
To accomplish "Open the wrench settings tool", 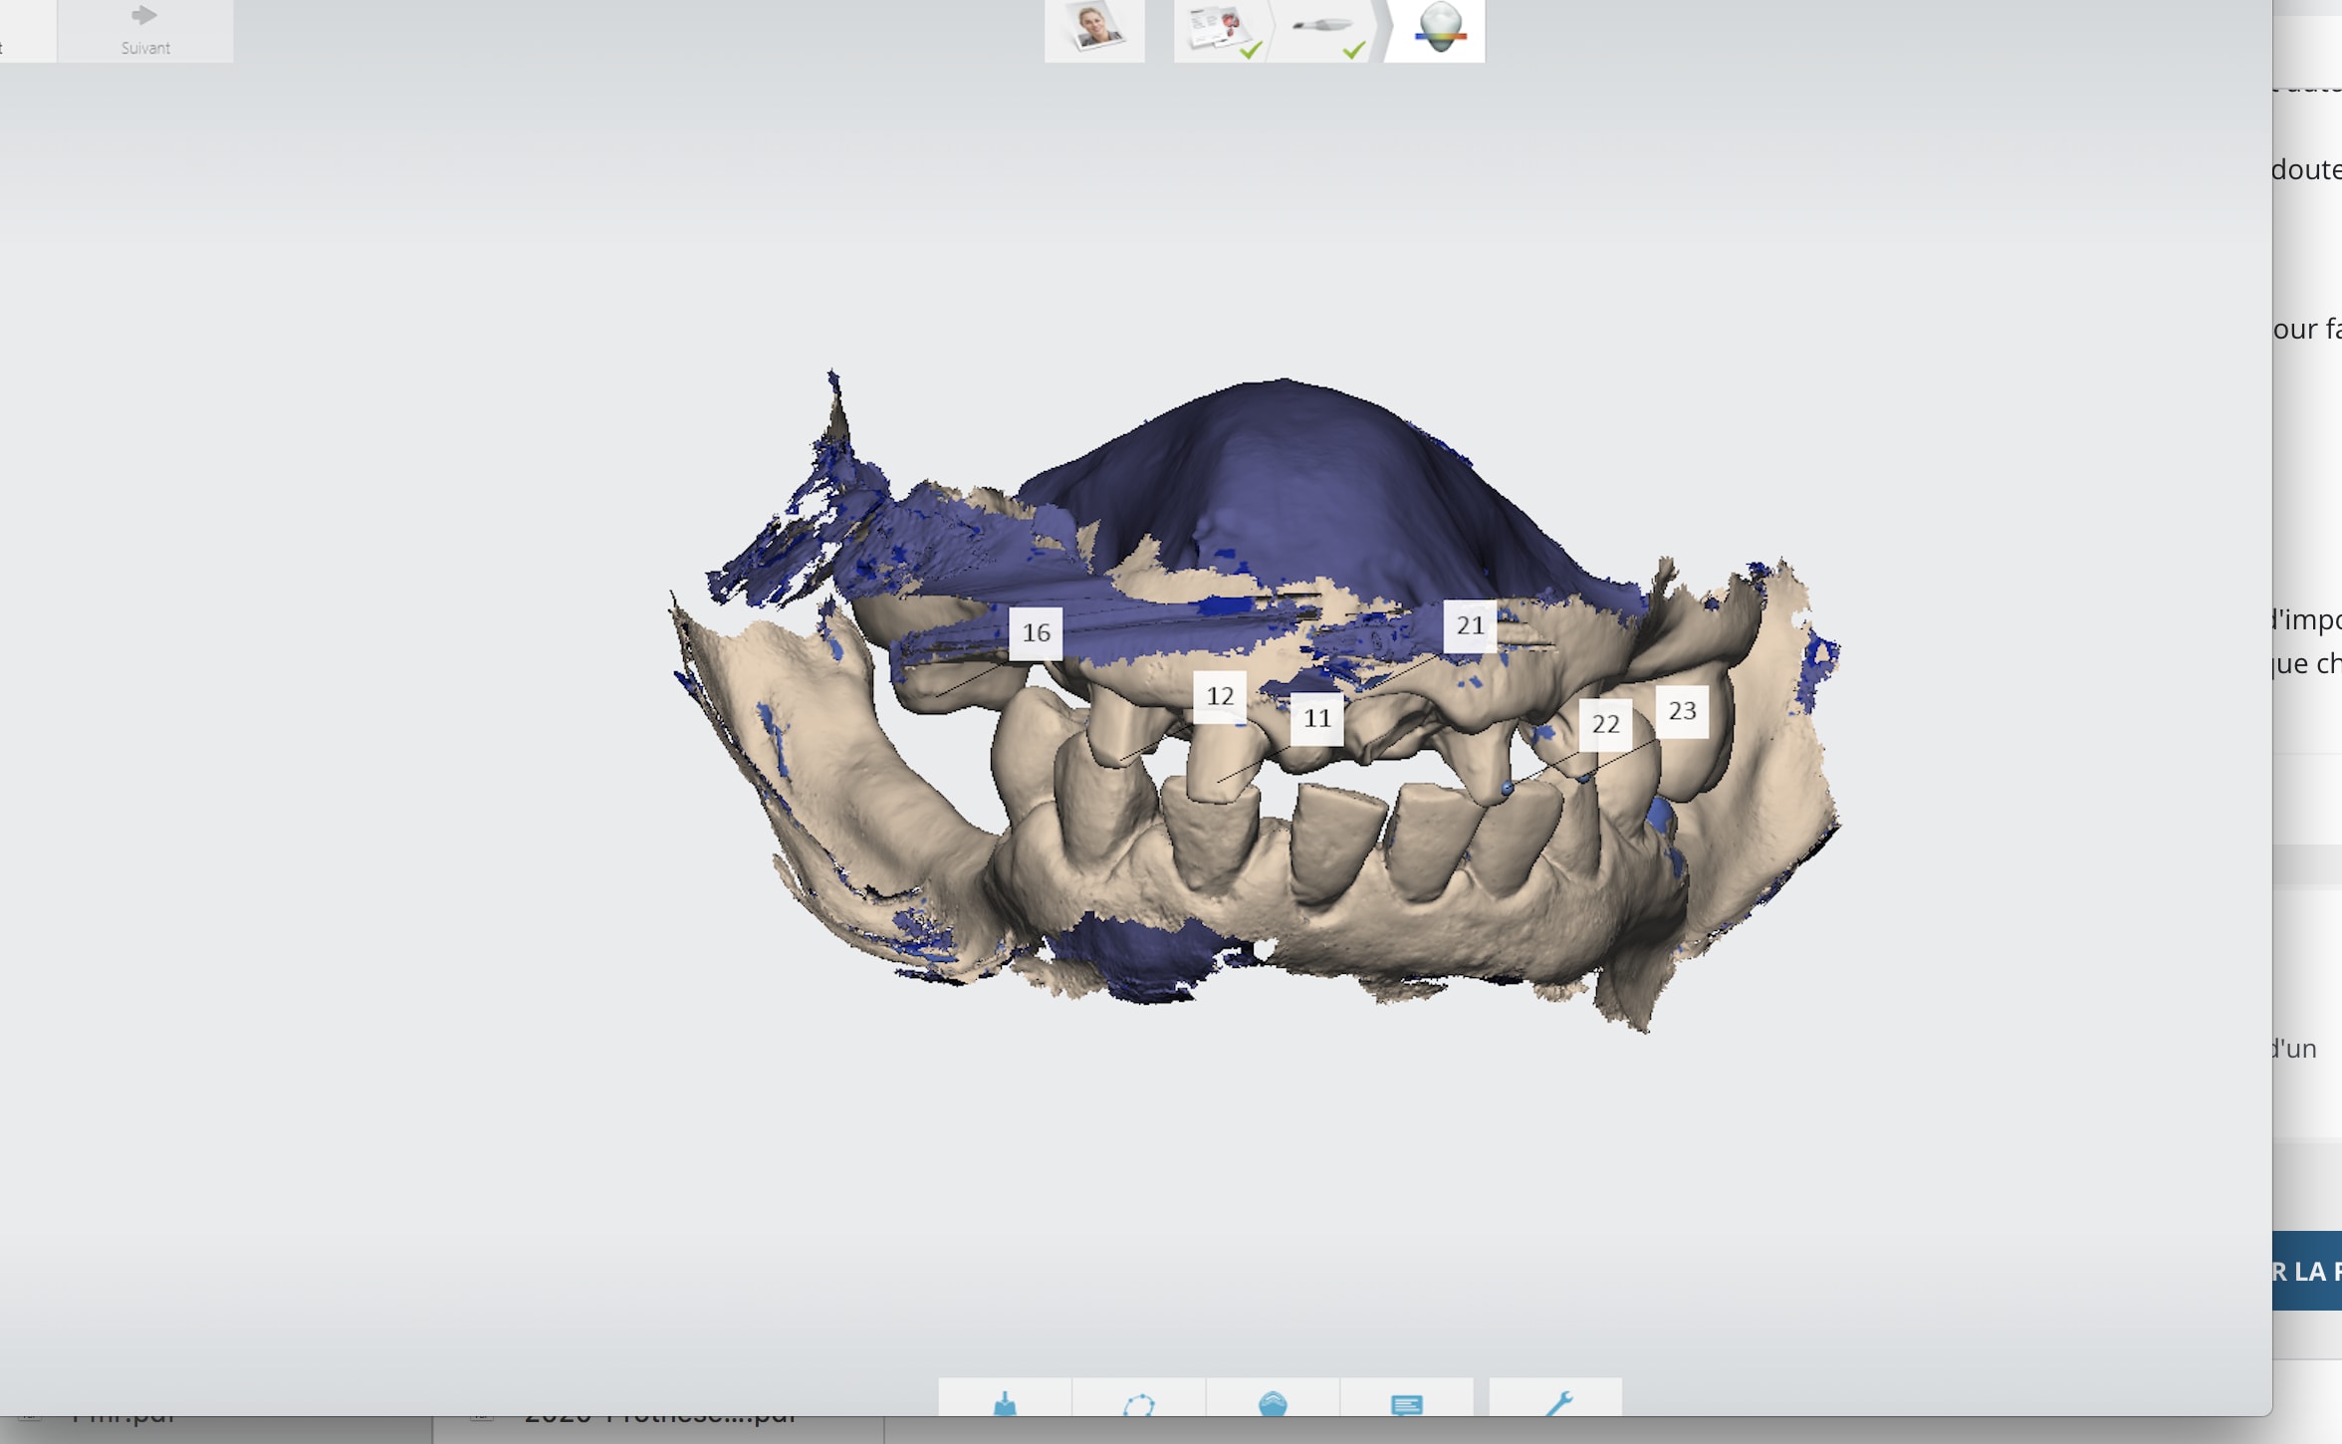I will coord(1555,1402).
